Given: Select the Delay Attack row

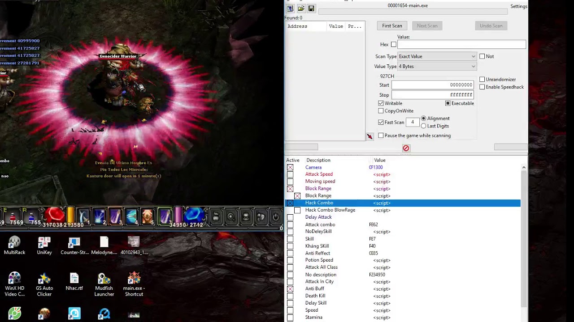Looking at the screenshot, I should tap(403, 217).
